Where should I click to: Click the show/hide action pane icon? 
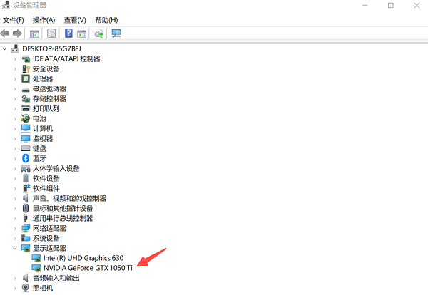point(81,33)
